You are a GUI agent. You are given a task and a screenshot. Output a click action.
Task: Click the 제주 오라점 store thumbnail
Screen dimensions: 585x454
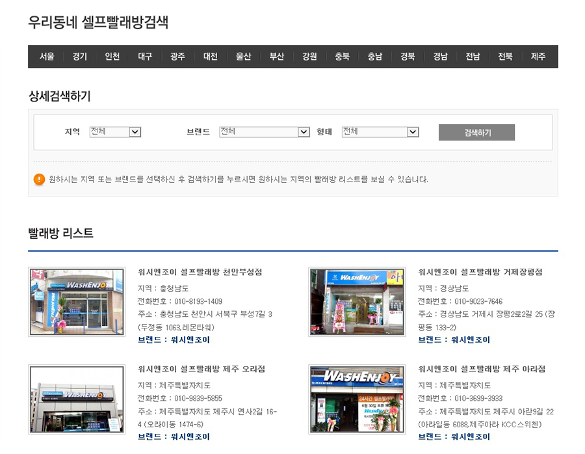(x=77, y=399)
